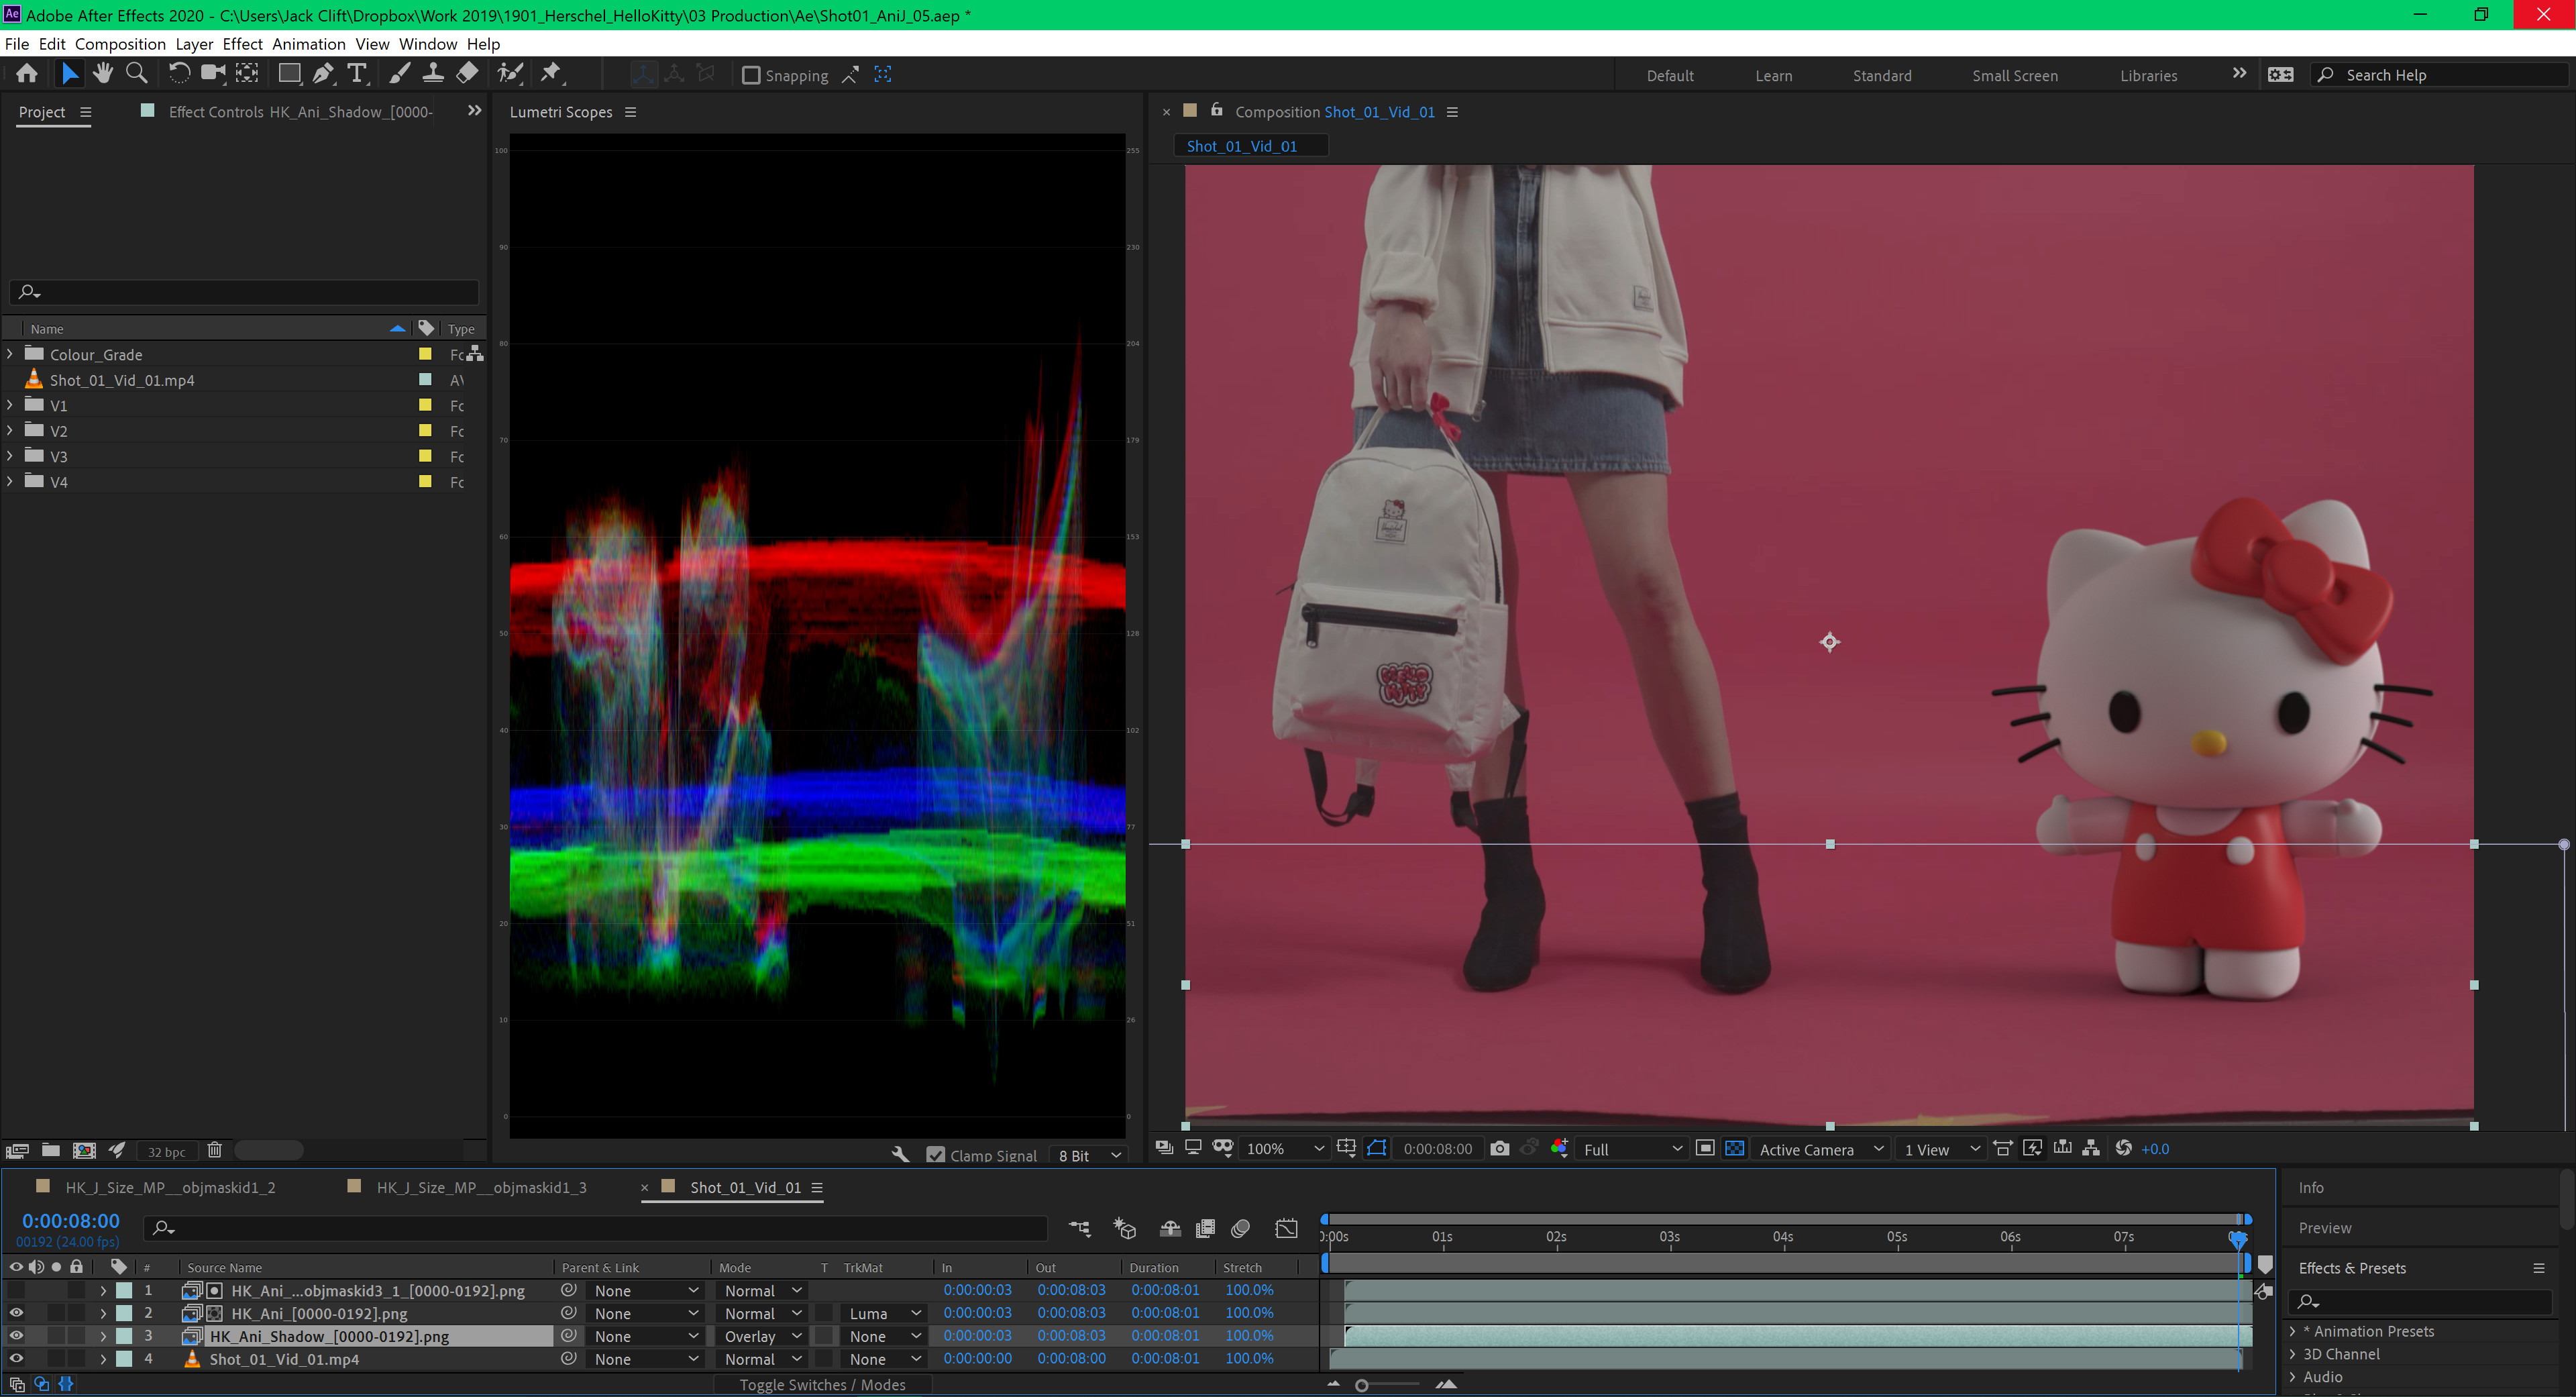The width and height of the screenshot is (2576, 1397).
Task: Select the Puppet Pin tool
Action: click(551, 74)
